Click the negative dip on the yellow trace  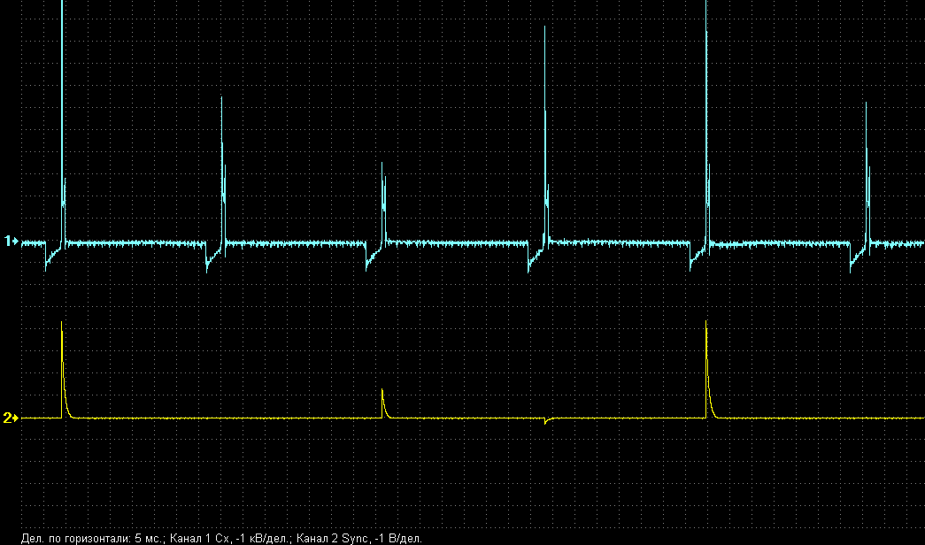(545, 422)
